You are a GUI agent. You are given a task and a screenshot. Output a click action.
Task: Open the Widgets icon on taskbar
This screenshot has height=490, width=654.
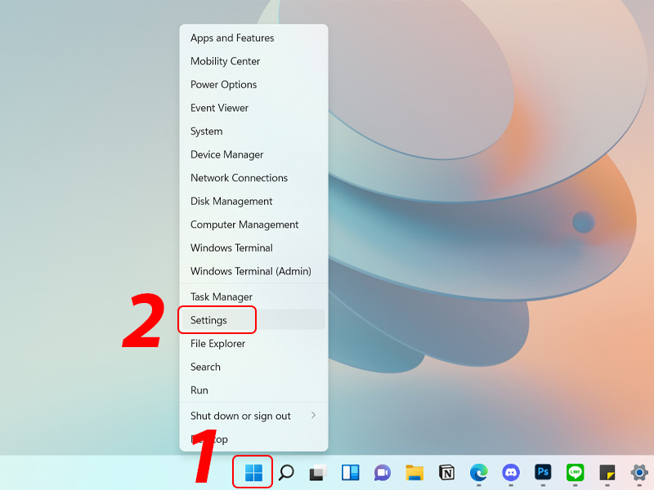point(351,473)
